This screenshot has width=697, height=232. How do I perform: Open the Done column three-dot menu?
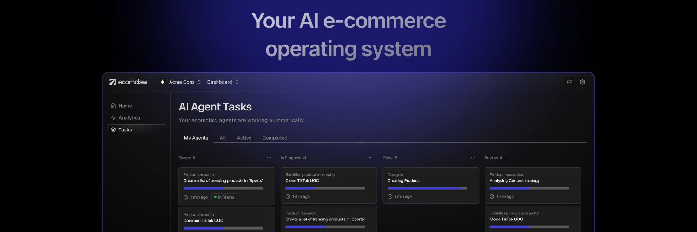(x=473, y=158)
